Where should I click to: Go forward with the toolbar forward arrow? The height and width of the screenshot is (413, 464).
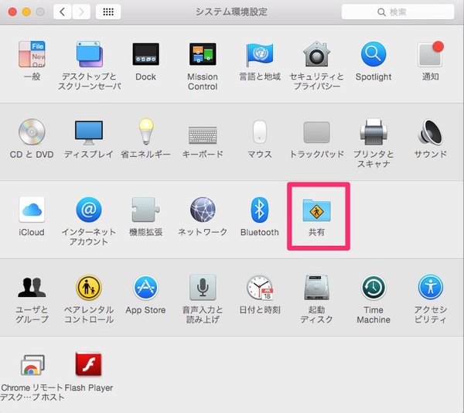[x=81, y=12]
